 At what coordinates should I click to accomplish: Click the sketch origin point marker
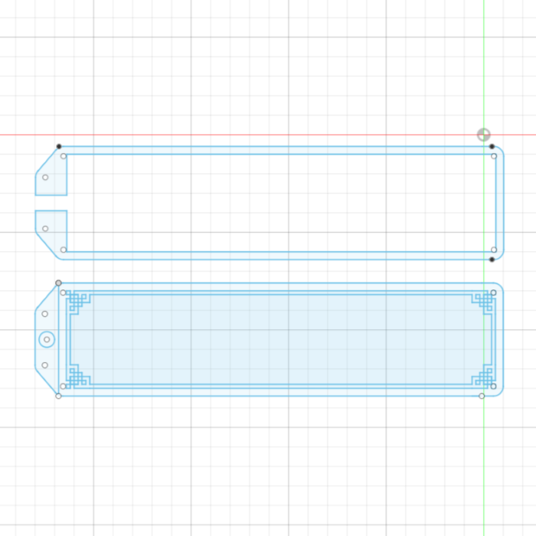tap(483, 135)
